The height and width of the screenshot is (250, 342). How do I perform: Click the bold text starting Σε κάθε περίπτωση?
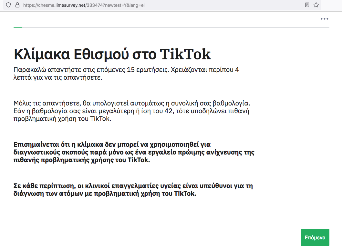(133, 190)
